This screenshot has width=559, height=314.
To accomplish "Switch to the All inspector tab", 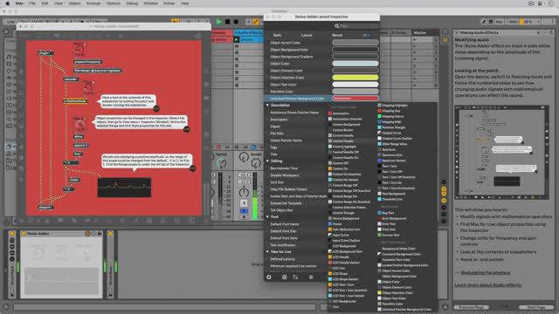I will pos(366,35).
